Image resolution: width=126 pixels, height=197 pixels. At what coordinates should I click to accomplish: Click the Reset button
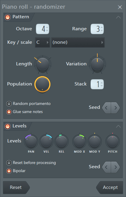click(16, 187)
